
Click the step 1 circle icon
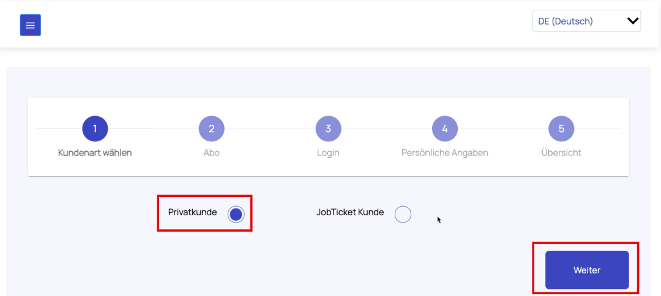tap(95, 128)
